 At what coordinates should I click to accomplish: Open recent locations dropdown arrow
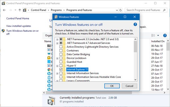pyautogui.click(x=15, y=10)
